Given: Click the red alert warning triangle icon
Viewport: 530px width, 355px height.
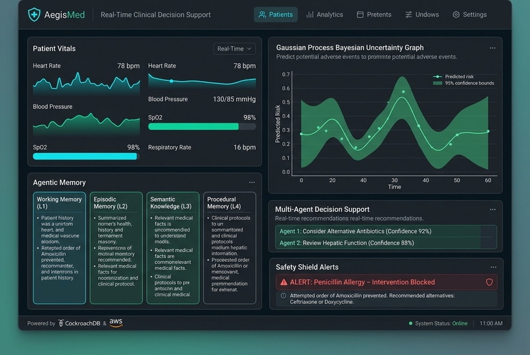Looking at the screenshot, I should [x=283, y=282].
